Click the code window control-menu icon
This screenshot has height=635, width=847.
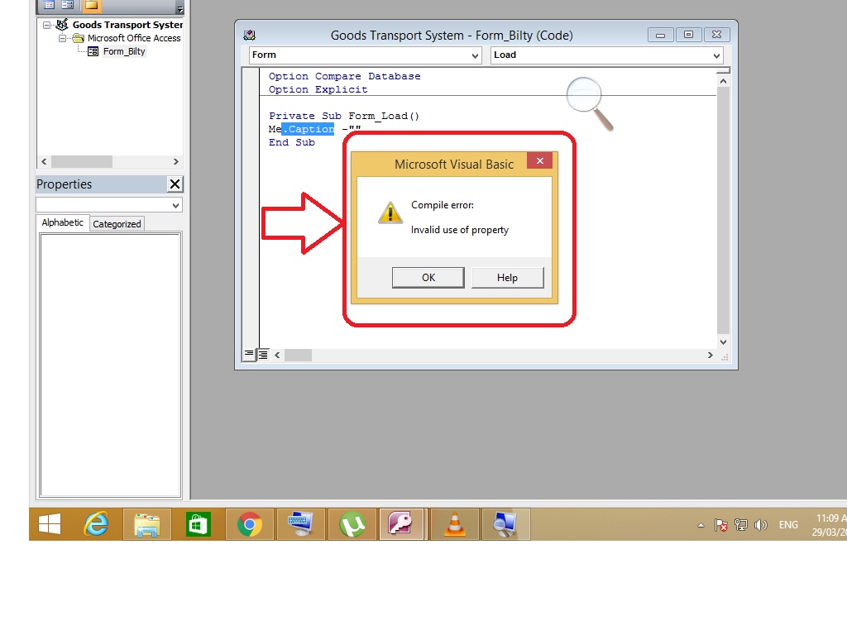[249, 35]
